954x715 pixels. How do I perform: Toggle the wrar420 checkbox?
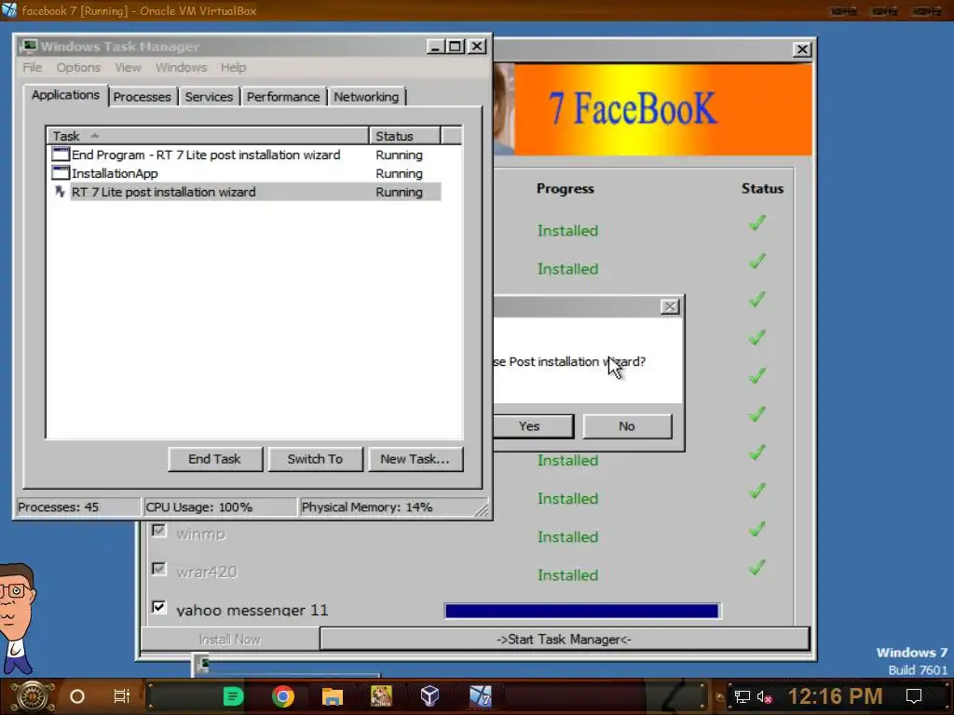158,569
